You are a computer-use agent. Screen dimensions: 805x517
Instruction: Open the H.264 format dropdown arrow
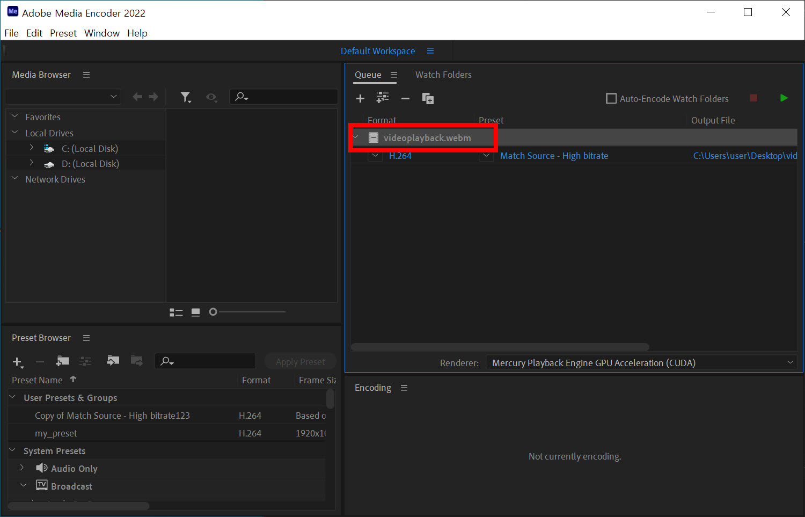(376, 156)
